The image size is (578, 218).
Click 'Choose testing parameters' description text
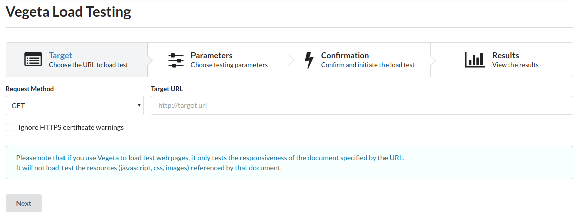coord(229,65)
